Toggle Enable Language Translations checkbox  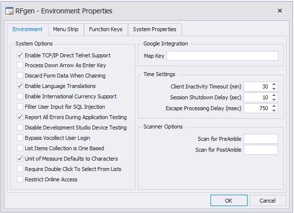point(20,86)
